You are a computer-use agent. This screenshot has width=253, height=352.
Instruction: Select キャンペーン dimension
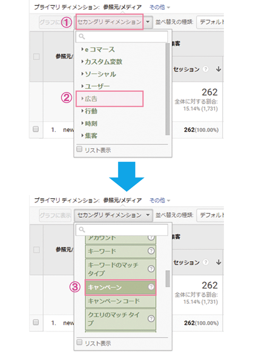point(120,287)
